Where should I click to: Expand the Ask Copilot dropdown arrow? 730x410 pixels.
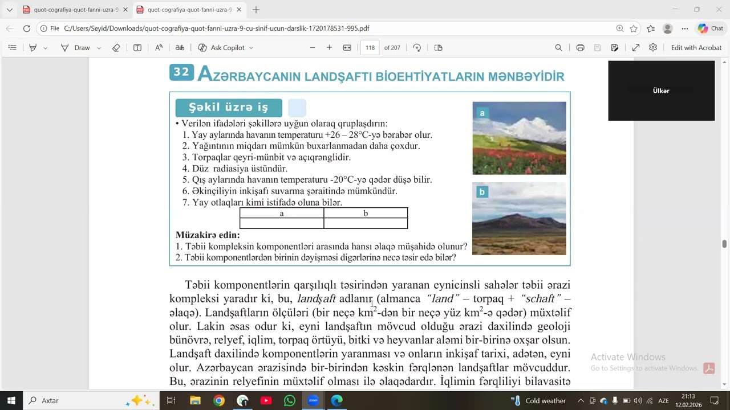(x=251, y=48)
